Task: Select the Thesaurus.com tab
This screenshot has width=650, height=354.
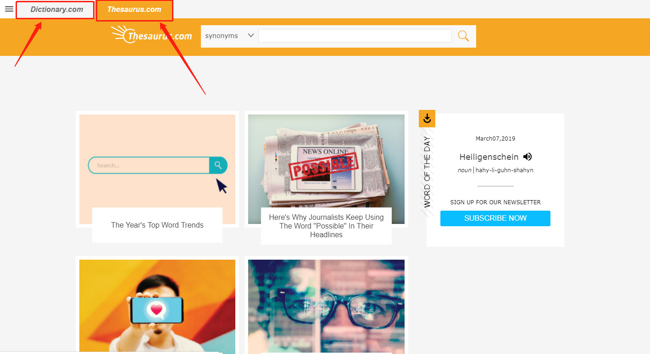Action: pos(134,10)
